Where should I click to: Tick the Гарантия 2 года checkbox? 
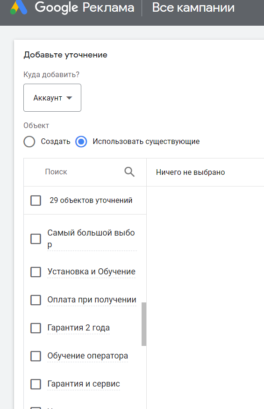click(x=36, y=328)
